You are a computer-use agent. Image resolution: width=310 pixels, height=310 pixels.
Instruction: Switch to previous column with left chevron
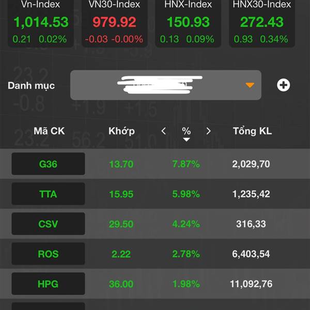click(163, 131)
